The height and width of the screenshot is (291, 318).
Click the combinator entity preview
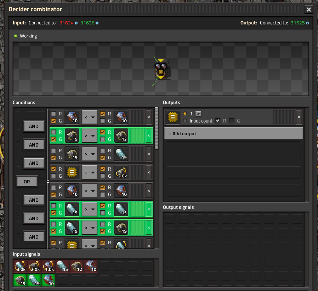(161, 72)
